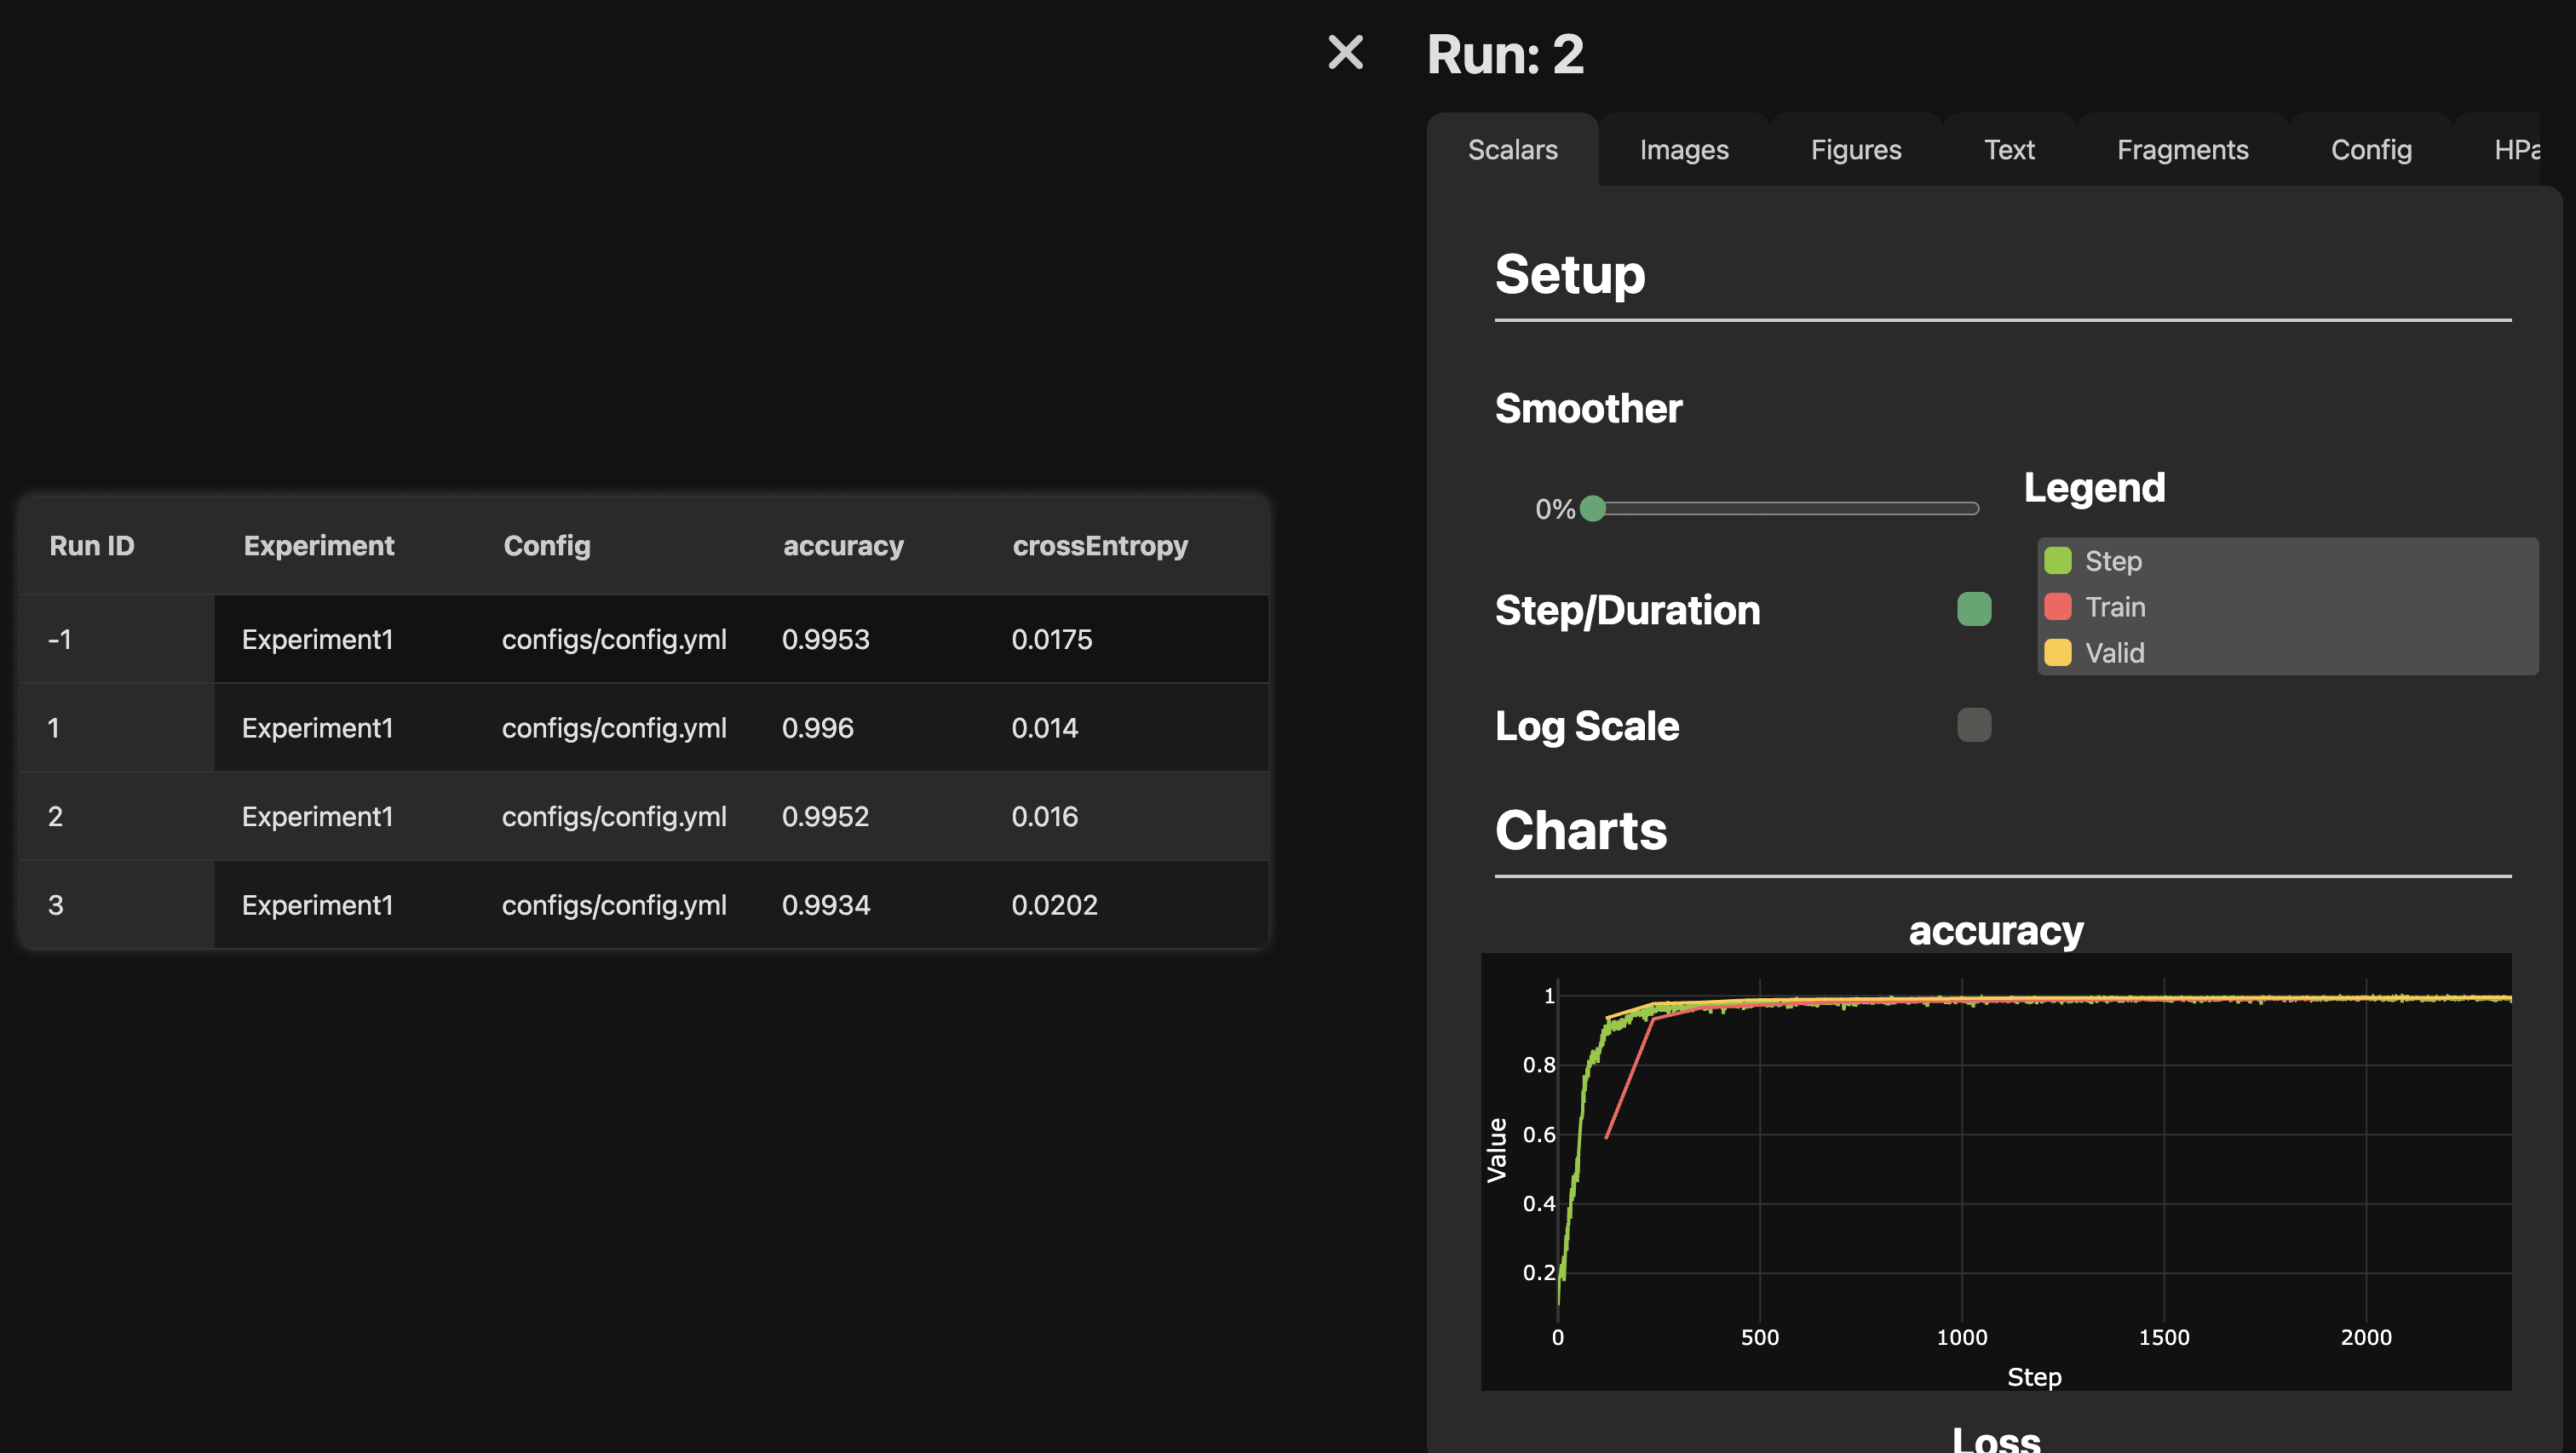Toggle the Step/Duration checkbox
The width and height of the screenshot is (2576, 1453).
[1973, 609]
